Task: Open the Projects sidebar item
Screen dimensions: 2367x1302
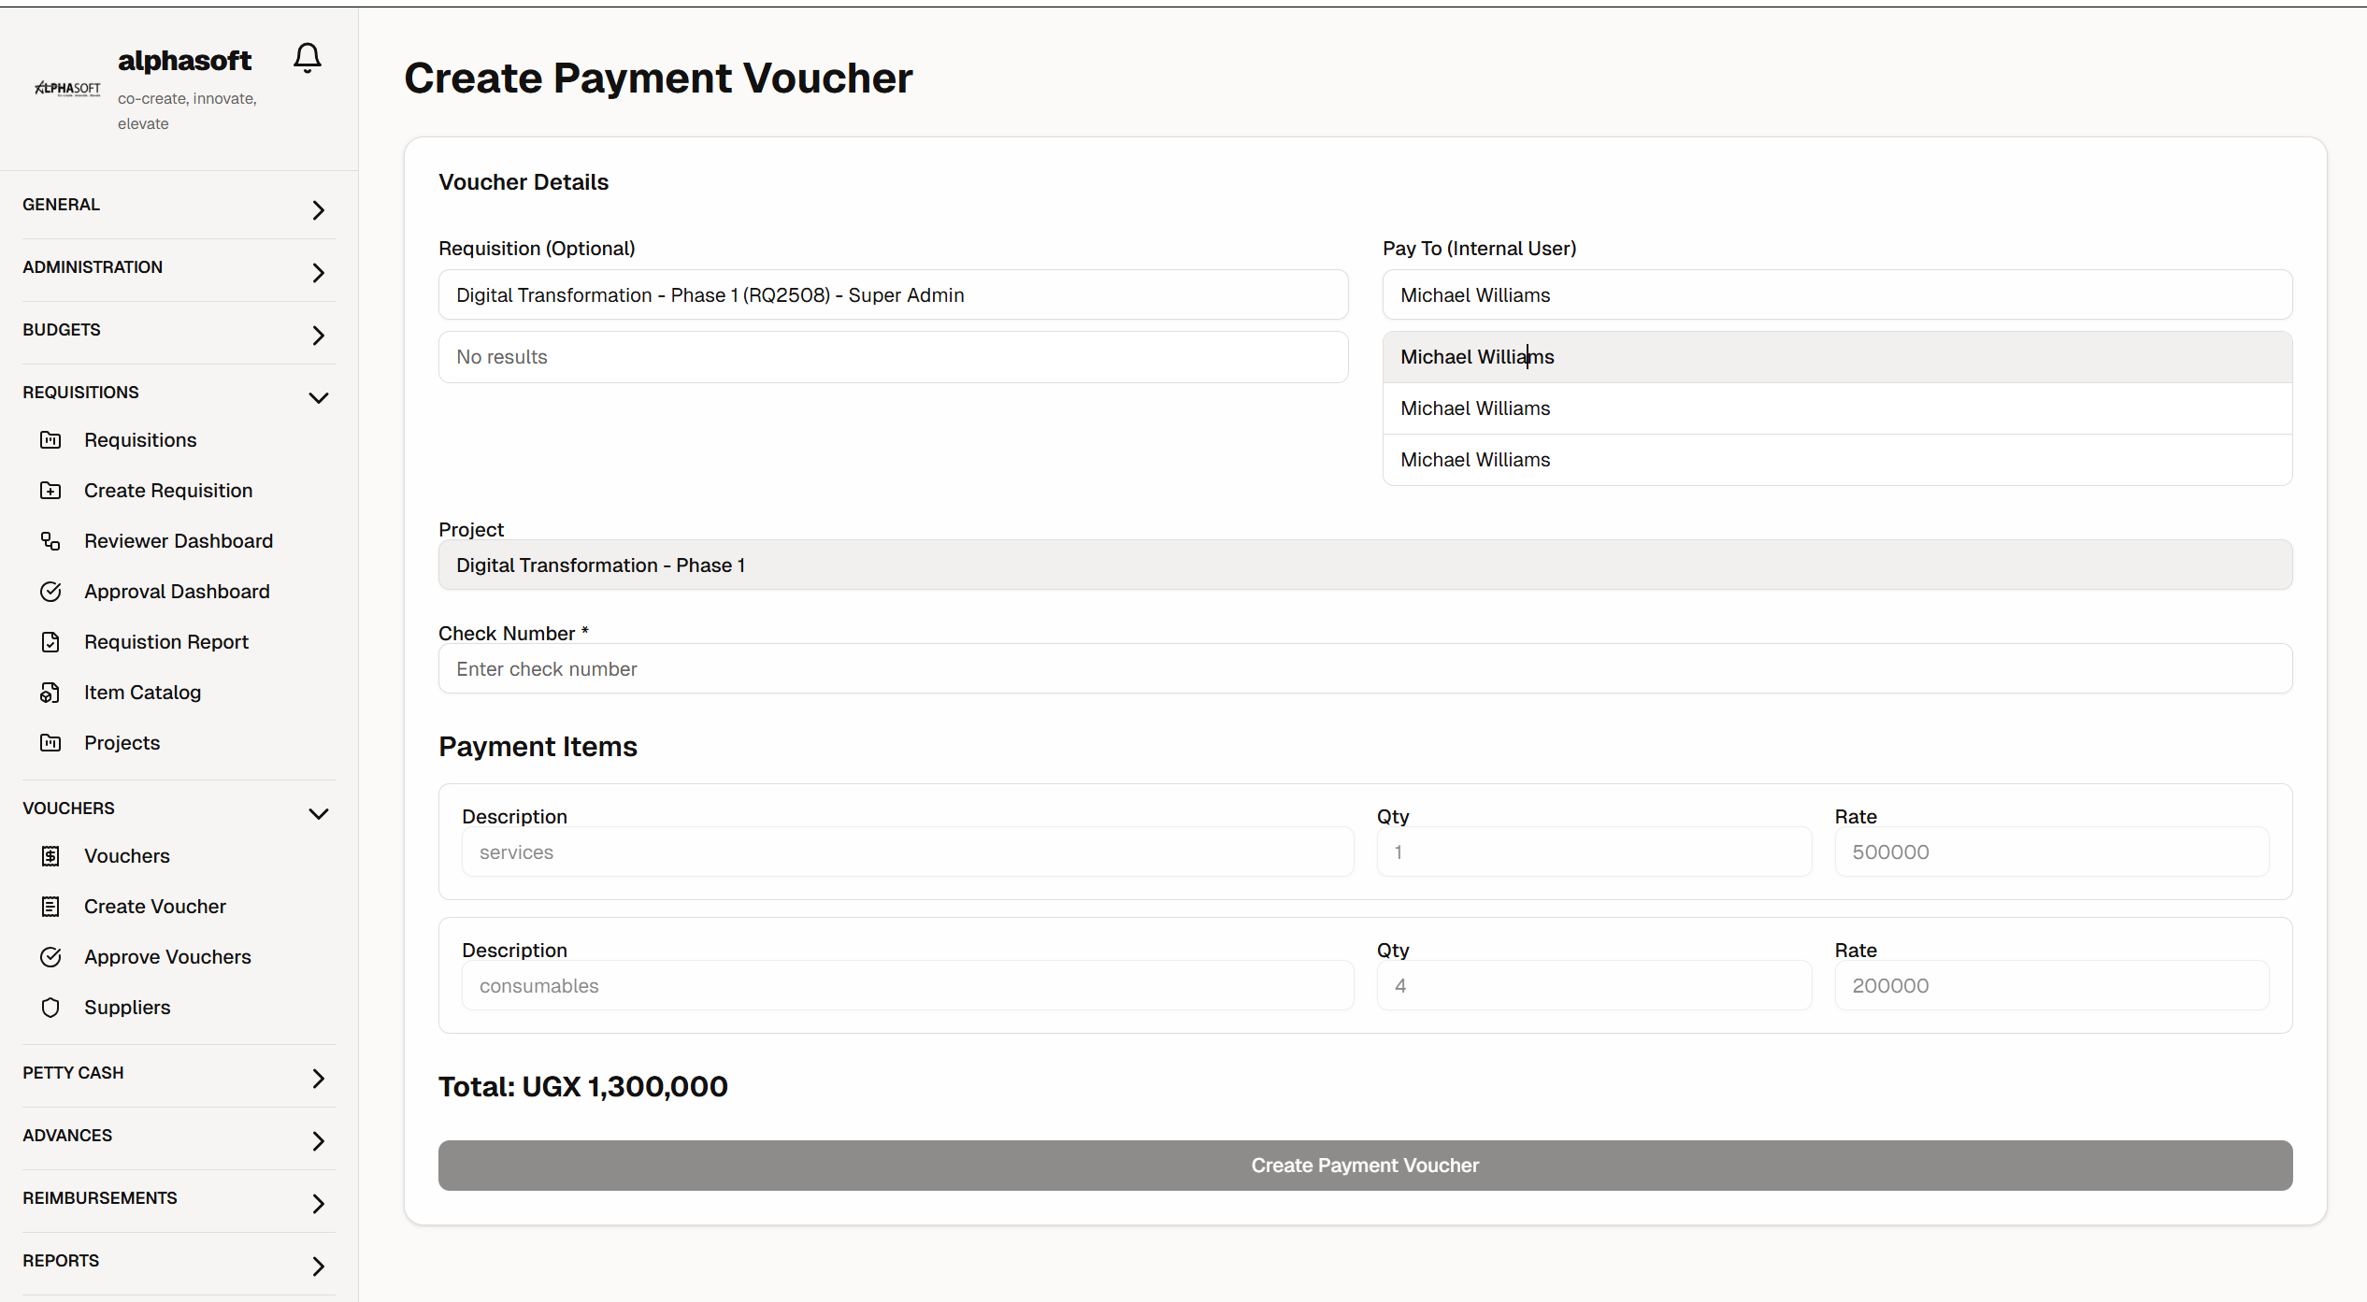Action: (x=122, y=743)
